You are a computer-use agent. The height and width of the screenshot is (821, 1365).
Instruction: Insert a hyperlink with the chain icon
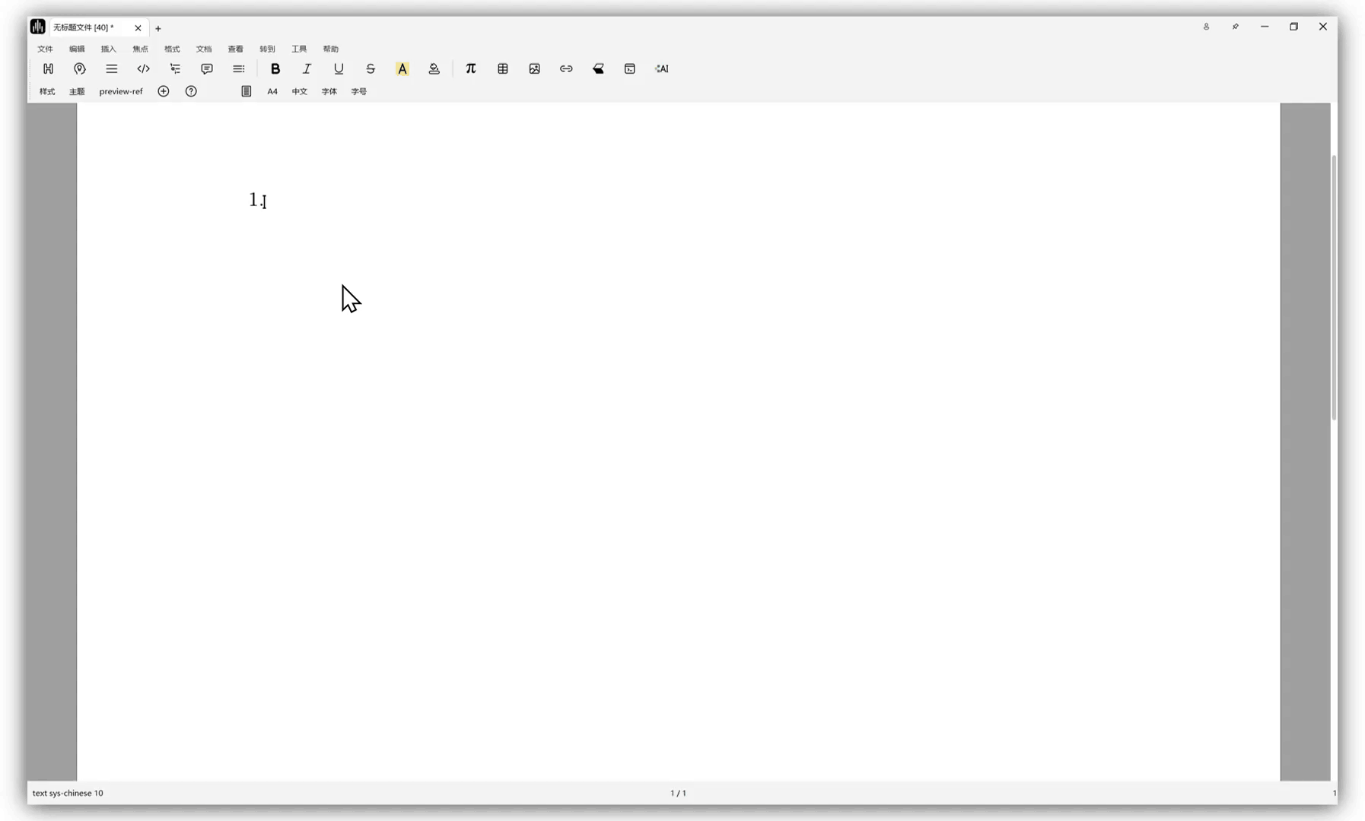click(x=566, y=68)
